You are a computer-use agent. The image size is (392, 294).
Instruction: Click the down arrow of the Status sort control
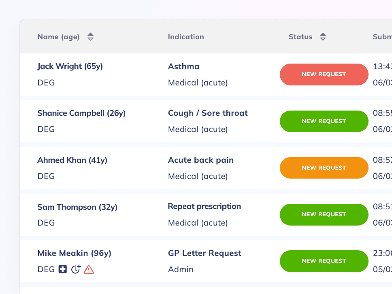pyautogui.click(x=323, y=39)
